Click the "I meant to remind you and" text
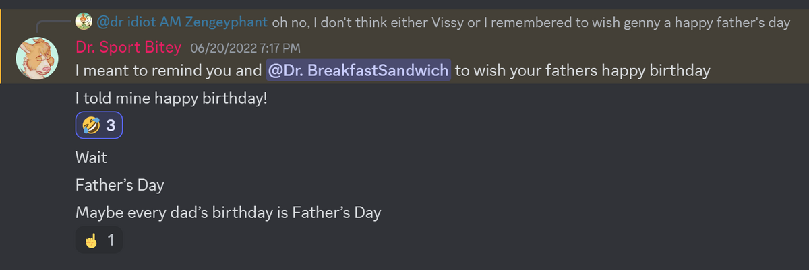Viewport: 809px width, 270px height. (168, 71)
